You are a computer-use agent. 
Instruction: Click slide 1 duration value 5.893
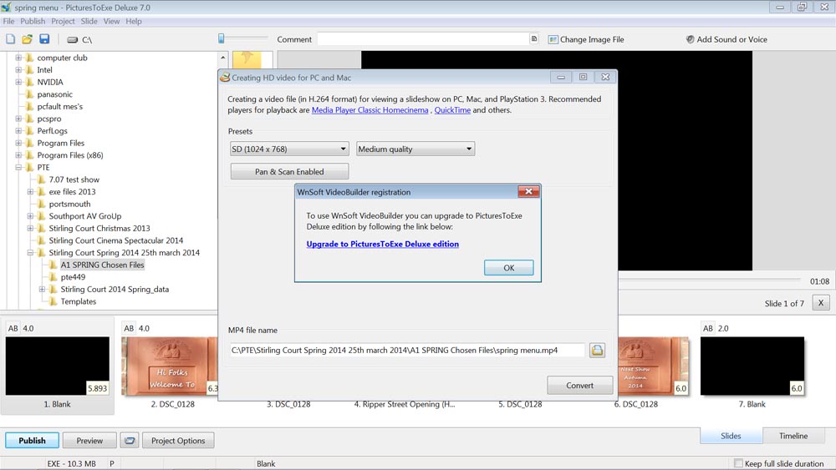97,388
